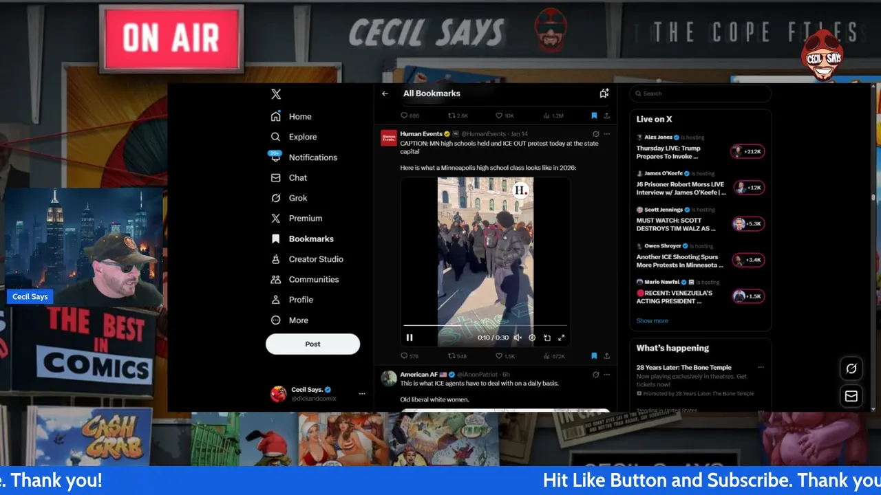Join the Alex Jones live with +212K listeners
The height and width of the screenshot is (495, 881).
tap(747, 151)
